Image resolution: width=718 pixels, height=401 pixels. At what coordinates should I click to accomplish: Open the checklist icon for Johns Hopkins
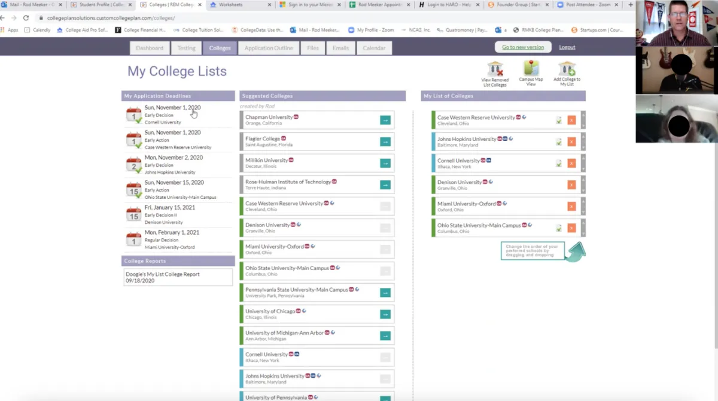(559, 142)
